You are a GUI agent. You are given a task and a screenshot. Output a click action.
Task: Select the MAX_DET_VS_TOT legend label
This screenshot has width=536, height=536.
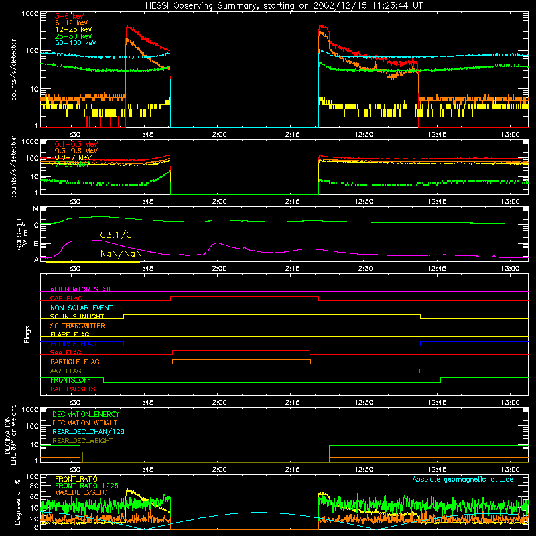[x=82, y=493]
